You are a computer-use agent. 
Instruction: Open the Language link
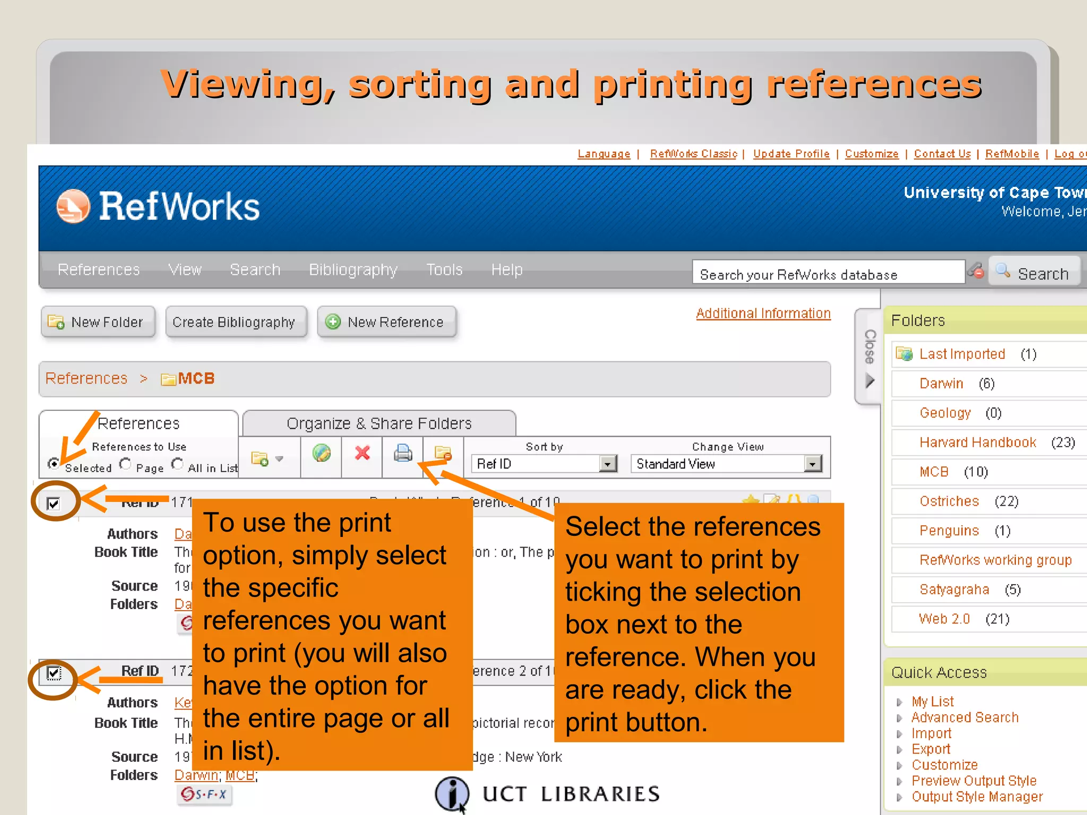coord(603,154)
